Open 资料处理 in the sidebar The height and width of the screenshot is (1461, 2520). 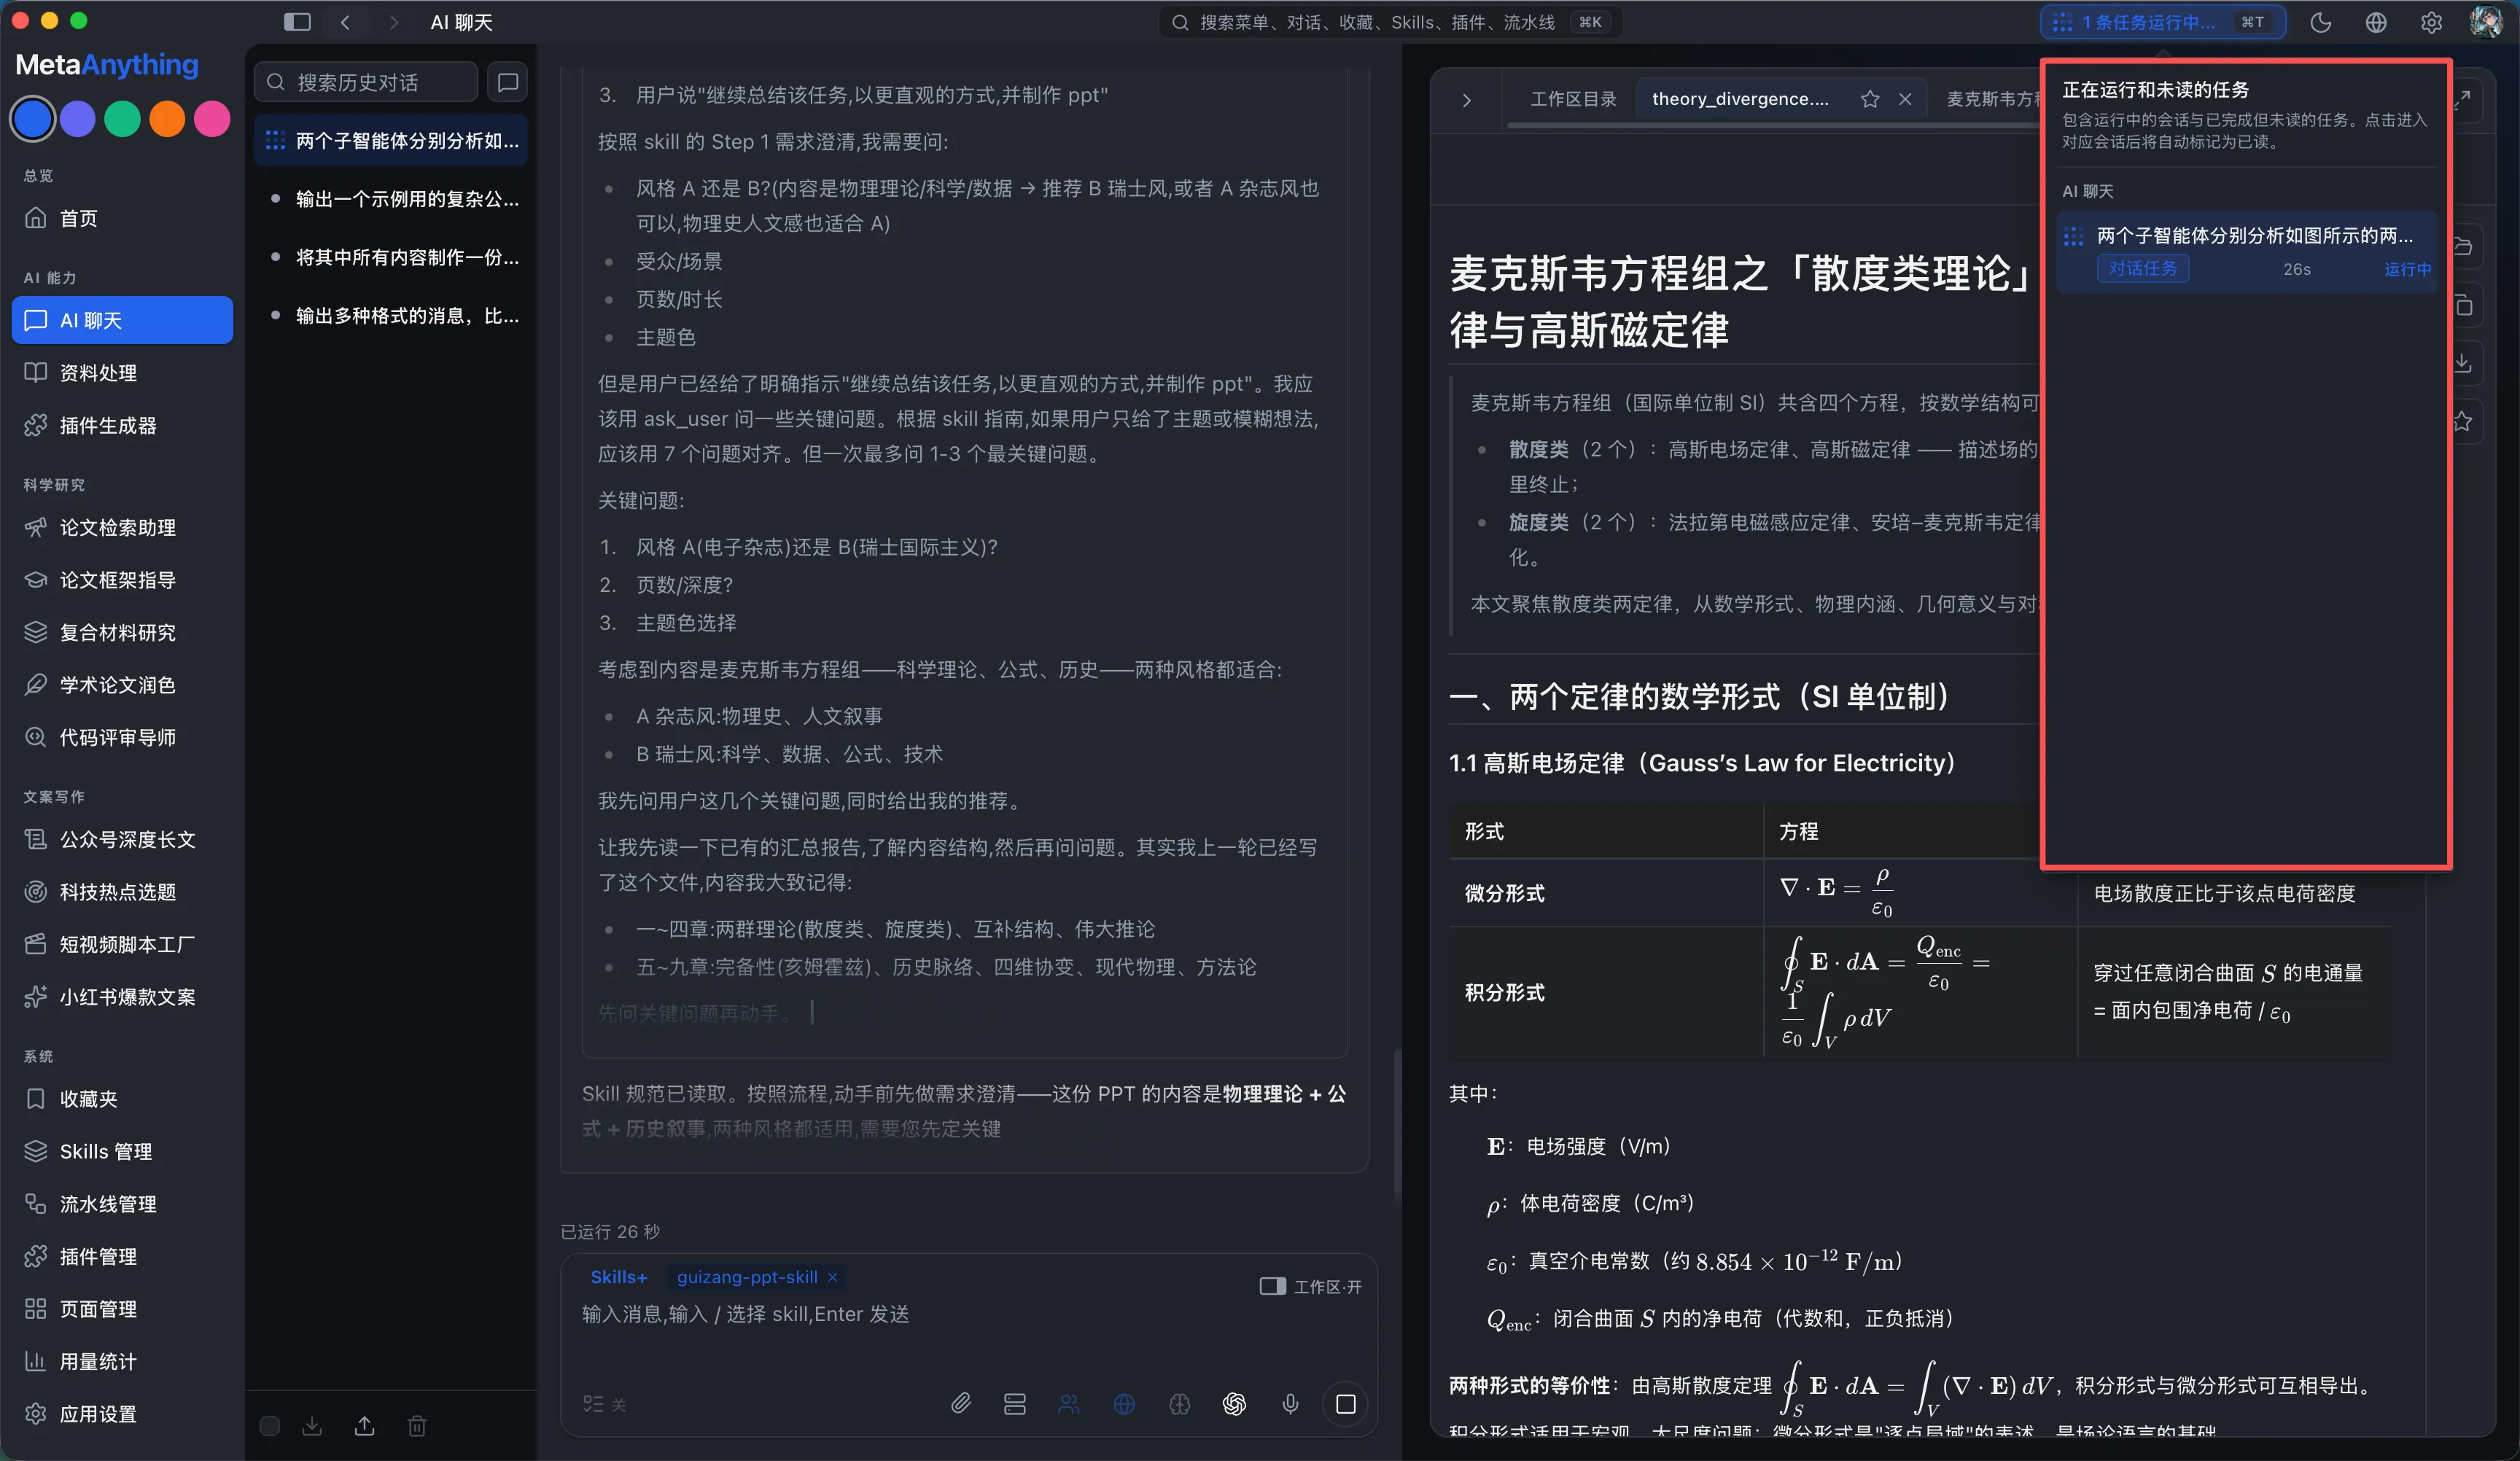(122, 373)
